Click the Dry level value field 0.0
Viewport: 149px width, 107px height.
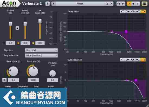[10, 43]
